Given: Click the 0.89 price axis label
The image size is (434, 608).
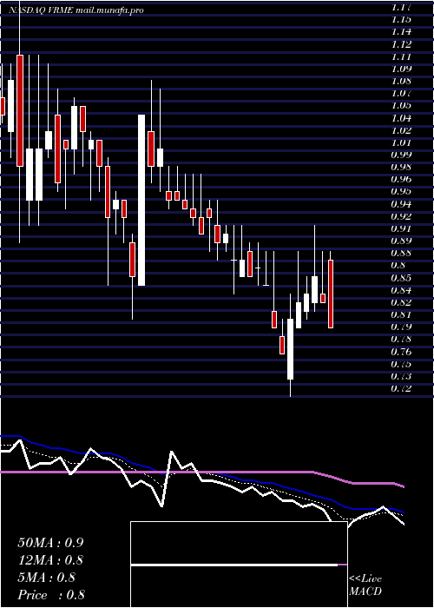Looking at the screenshot, I should point(401,241).
